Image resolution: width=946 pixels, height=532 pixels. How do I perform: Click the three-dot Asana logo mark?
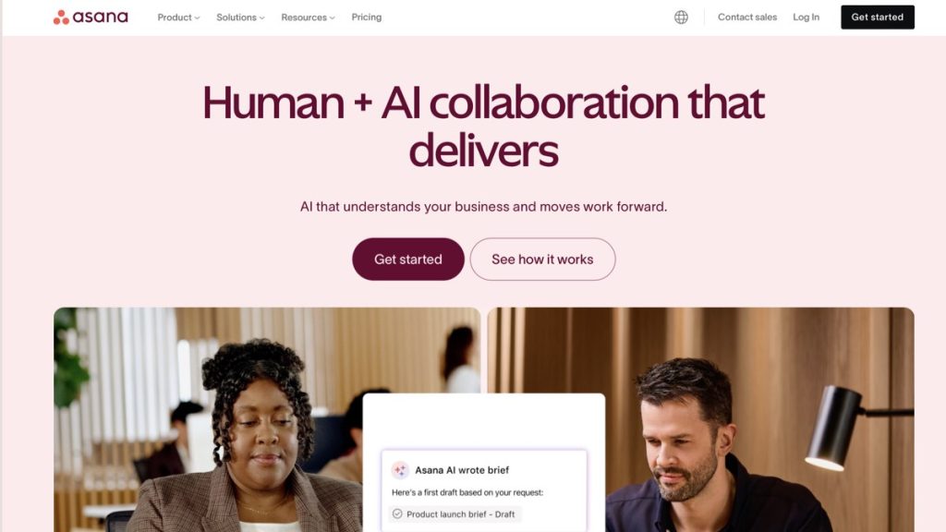coord(61,18)
